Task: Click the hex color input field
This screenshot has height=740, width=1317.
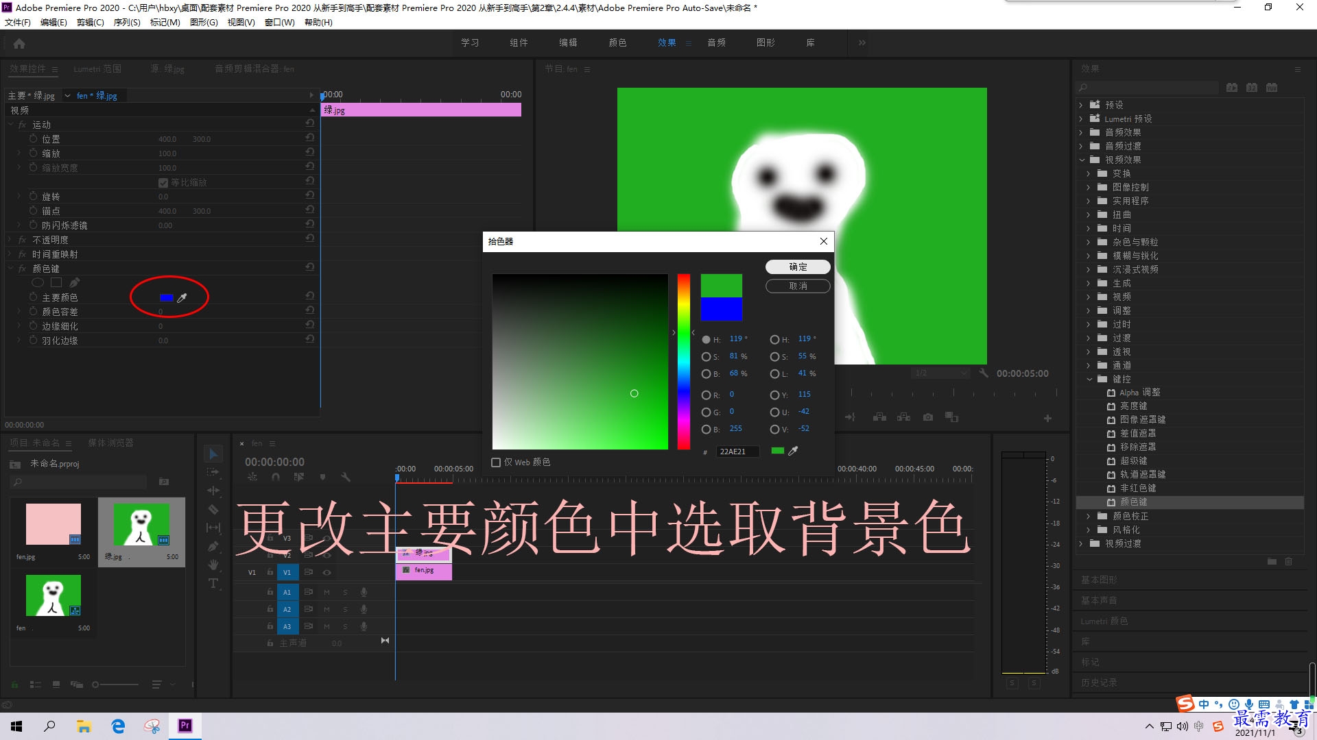Action: [x=737, y=452]
